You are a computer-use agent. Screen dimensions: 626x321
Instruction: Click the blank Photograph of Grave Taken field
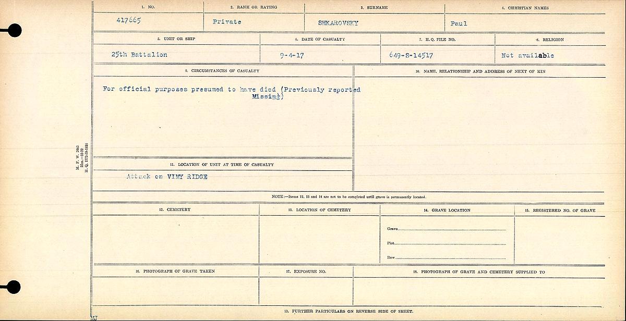(175, 291)
